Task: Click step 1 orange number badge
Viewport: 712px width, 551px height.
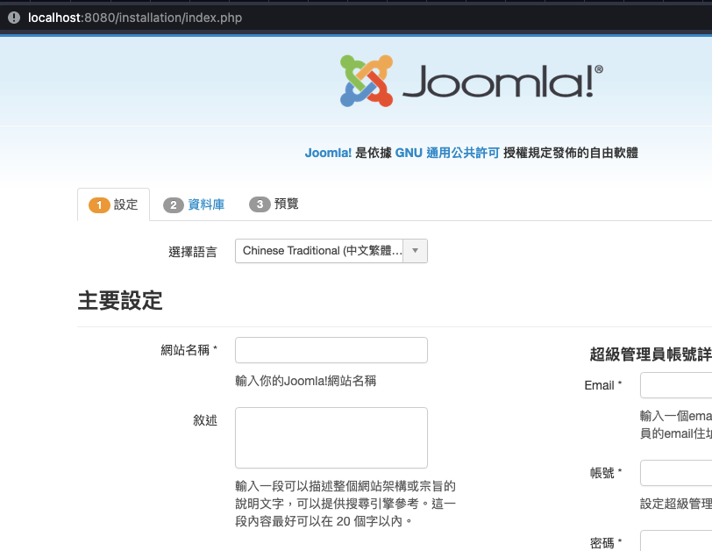Action: (x=99, y=204)
